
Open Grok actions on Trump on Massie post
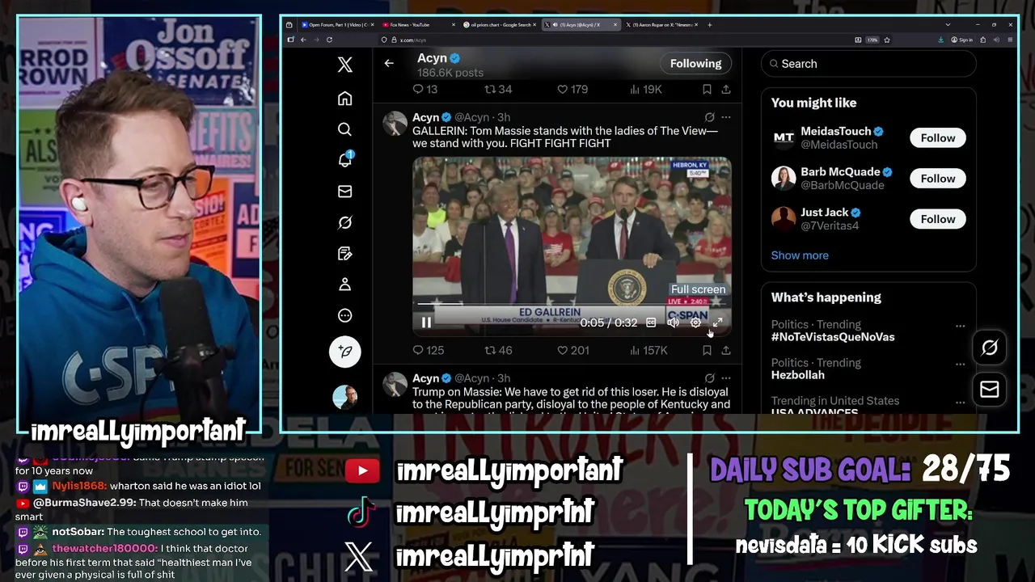(x=709, y=378)
